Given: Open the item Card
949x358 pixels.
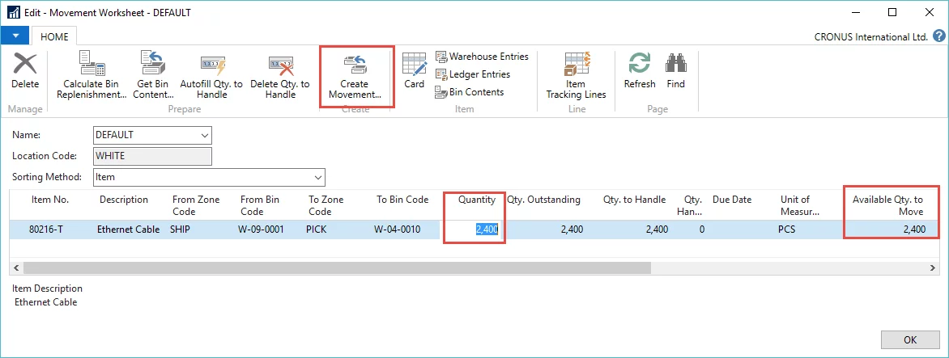Looking at the screenshot, I should pyautogui.click(x=414, y=71).
